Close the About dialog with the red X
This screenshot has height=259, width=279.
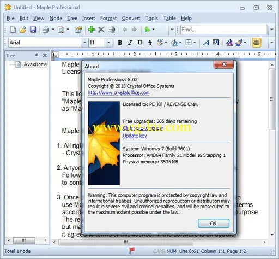[x=224, y=64]
